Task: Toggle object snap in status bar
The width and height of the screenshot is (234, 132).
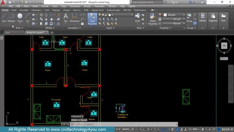Action: point(166,129)
